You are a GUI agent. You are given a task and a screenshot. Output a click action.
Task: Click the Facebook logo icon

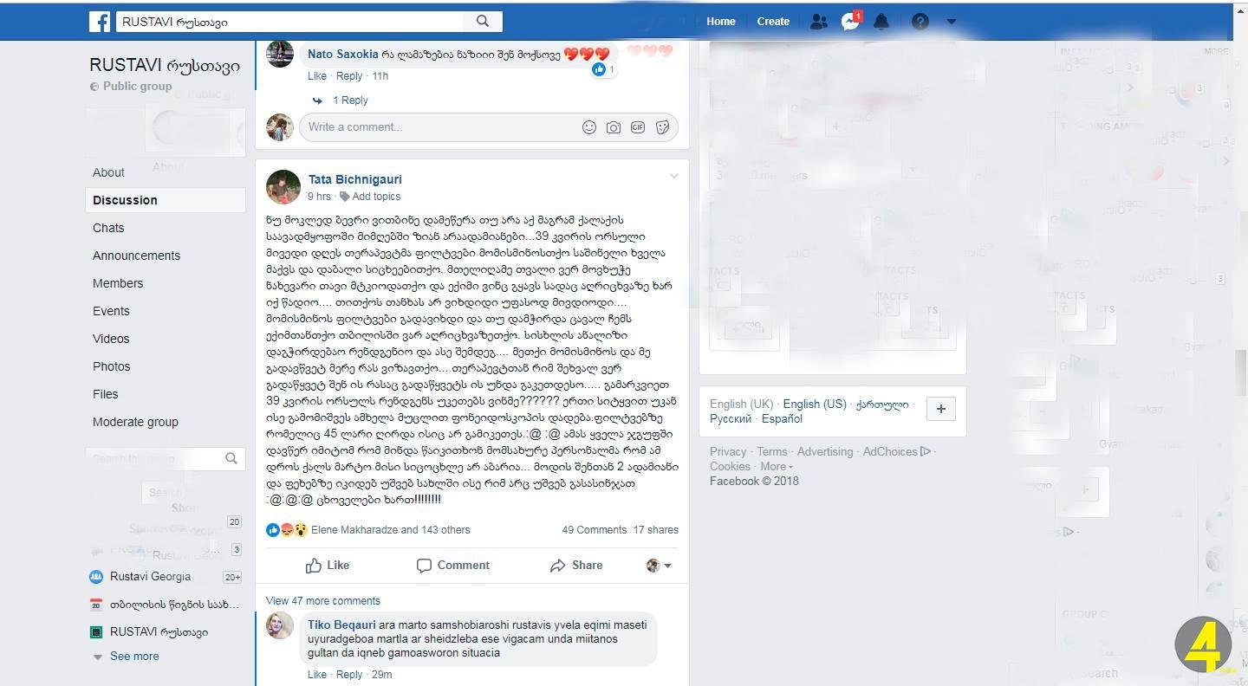[100, 22]
